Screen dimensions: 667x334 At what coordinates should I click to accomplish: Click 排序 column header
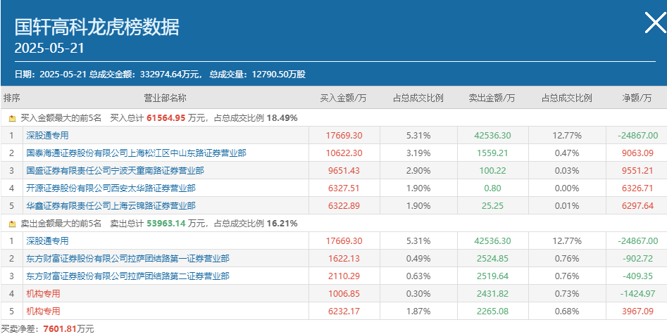point(11,98)
